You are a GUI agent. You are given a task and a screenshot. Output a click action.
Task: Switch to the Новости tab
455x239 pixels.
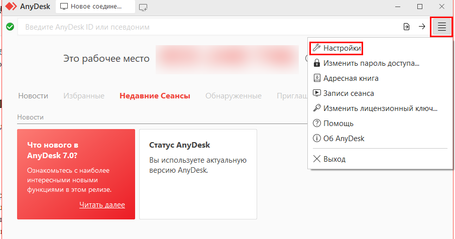point(33,96)
